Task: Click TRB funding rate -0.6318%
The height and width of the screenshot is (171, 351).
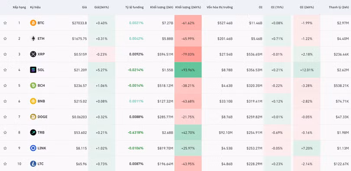Action: [x=136, y=133]
